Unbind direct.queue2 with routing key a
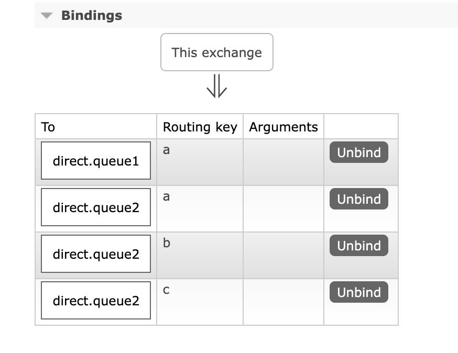The height and width of the screenshot is (353, 458). 358,199
